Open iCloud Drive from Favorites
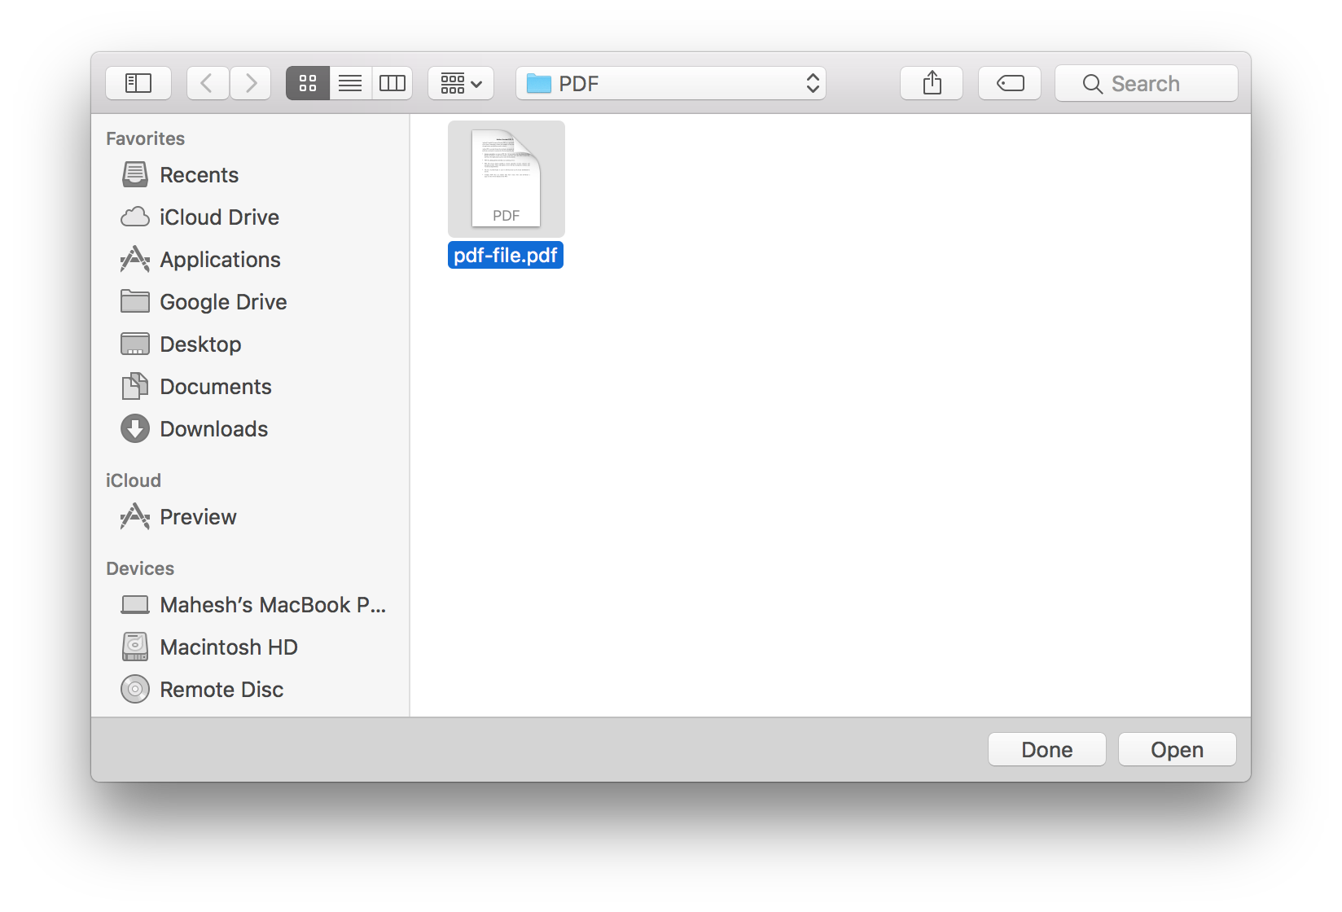 point(219,217)
